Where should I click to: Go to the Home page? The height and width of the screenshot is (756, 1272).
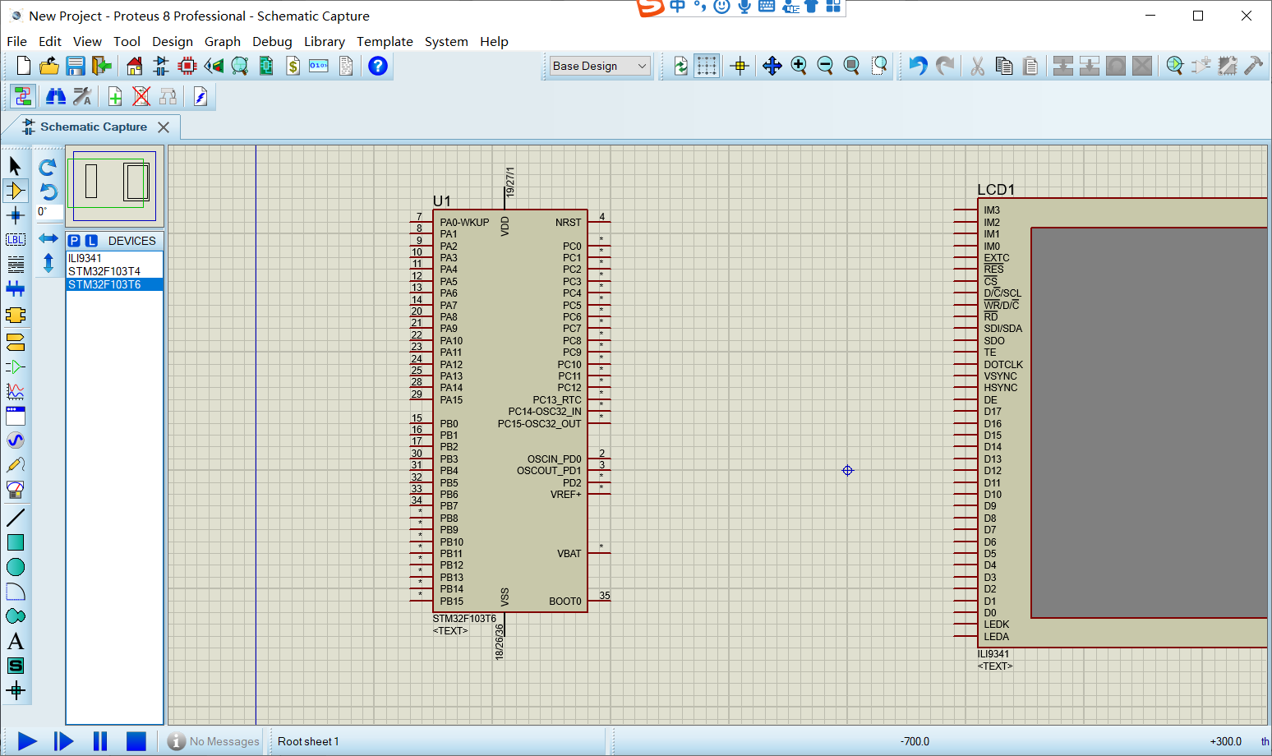click(x=135, y=66)
